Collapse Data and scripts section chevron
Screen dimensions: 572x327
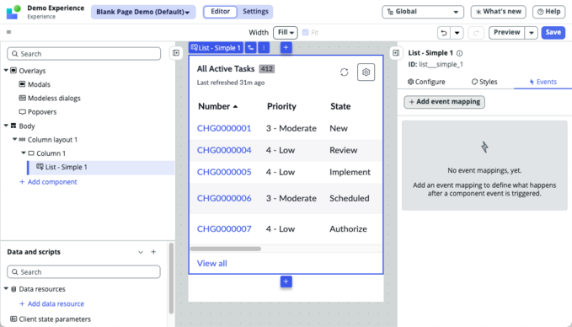(141, 252)
